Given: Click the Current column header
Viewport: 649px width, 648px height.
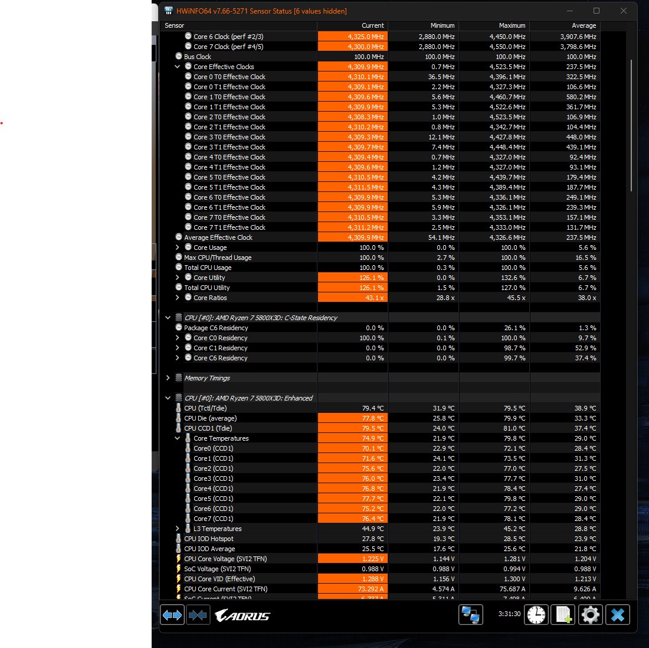Looking at the screenshot, I should coord(353,25).
